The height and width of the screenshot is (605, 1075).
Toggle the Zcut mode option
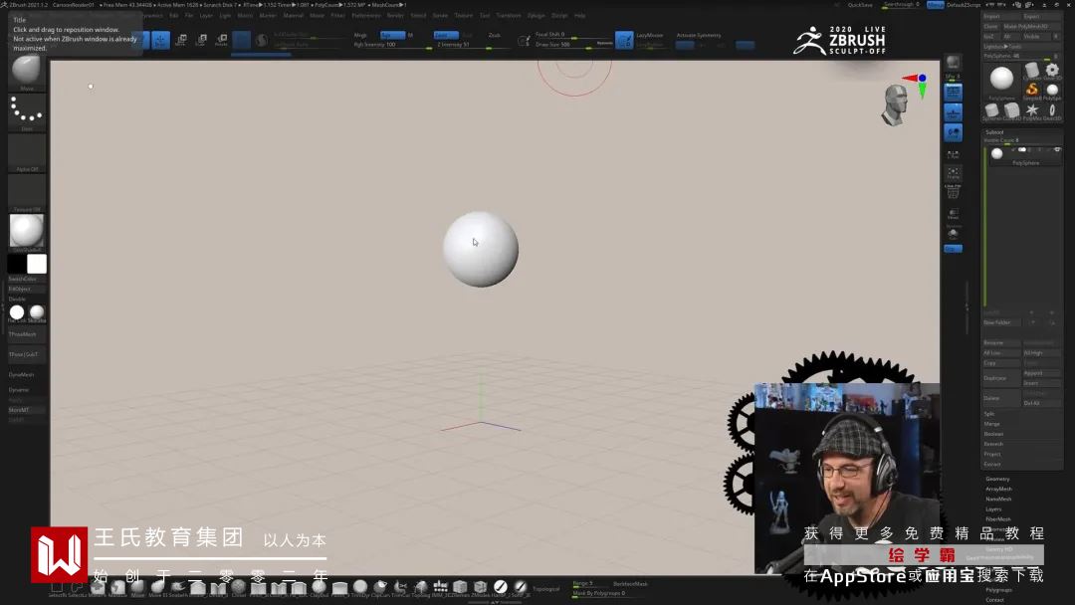click(x=495, y=35)
